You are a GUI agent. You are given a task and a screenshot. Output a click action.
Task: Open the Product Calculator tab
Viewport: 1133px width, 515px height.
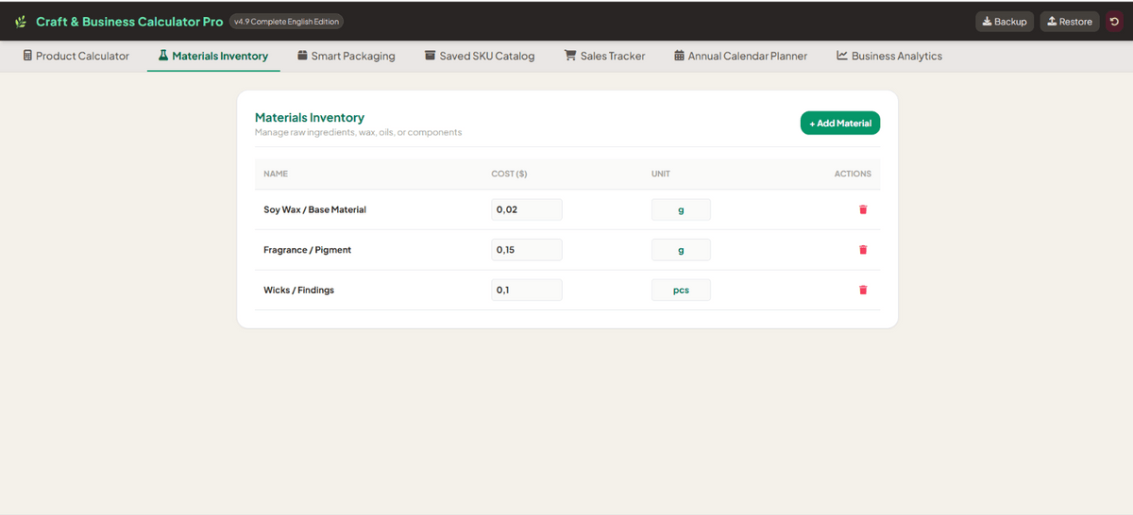click(x=76, y=56)
